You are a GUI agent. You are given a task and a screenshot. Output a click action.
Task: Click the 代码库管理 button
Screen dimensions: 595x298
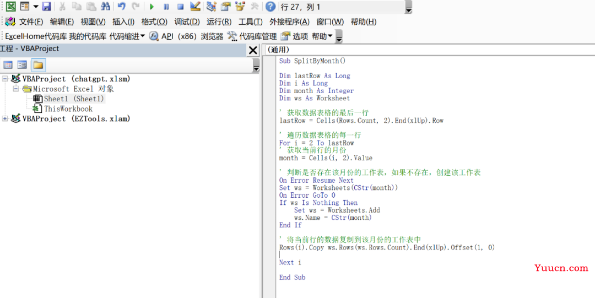coord(251,36)
